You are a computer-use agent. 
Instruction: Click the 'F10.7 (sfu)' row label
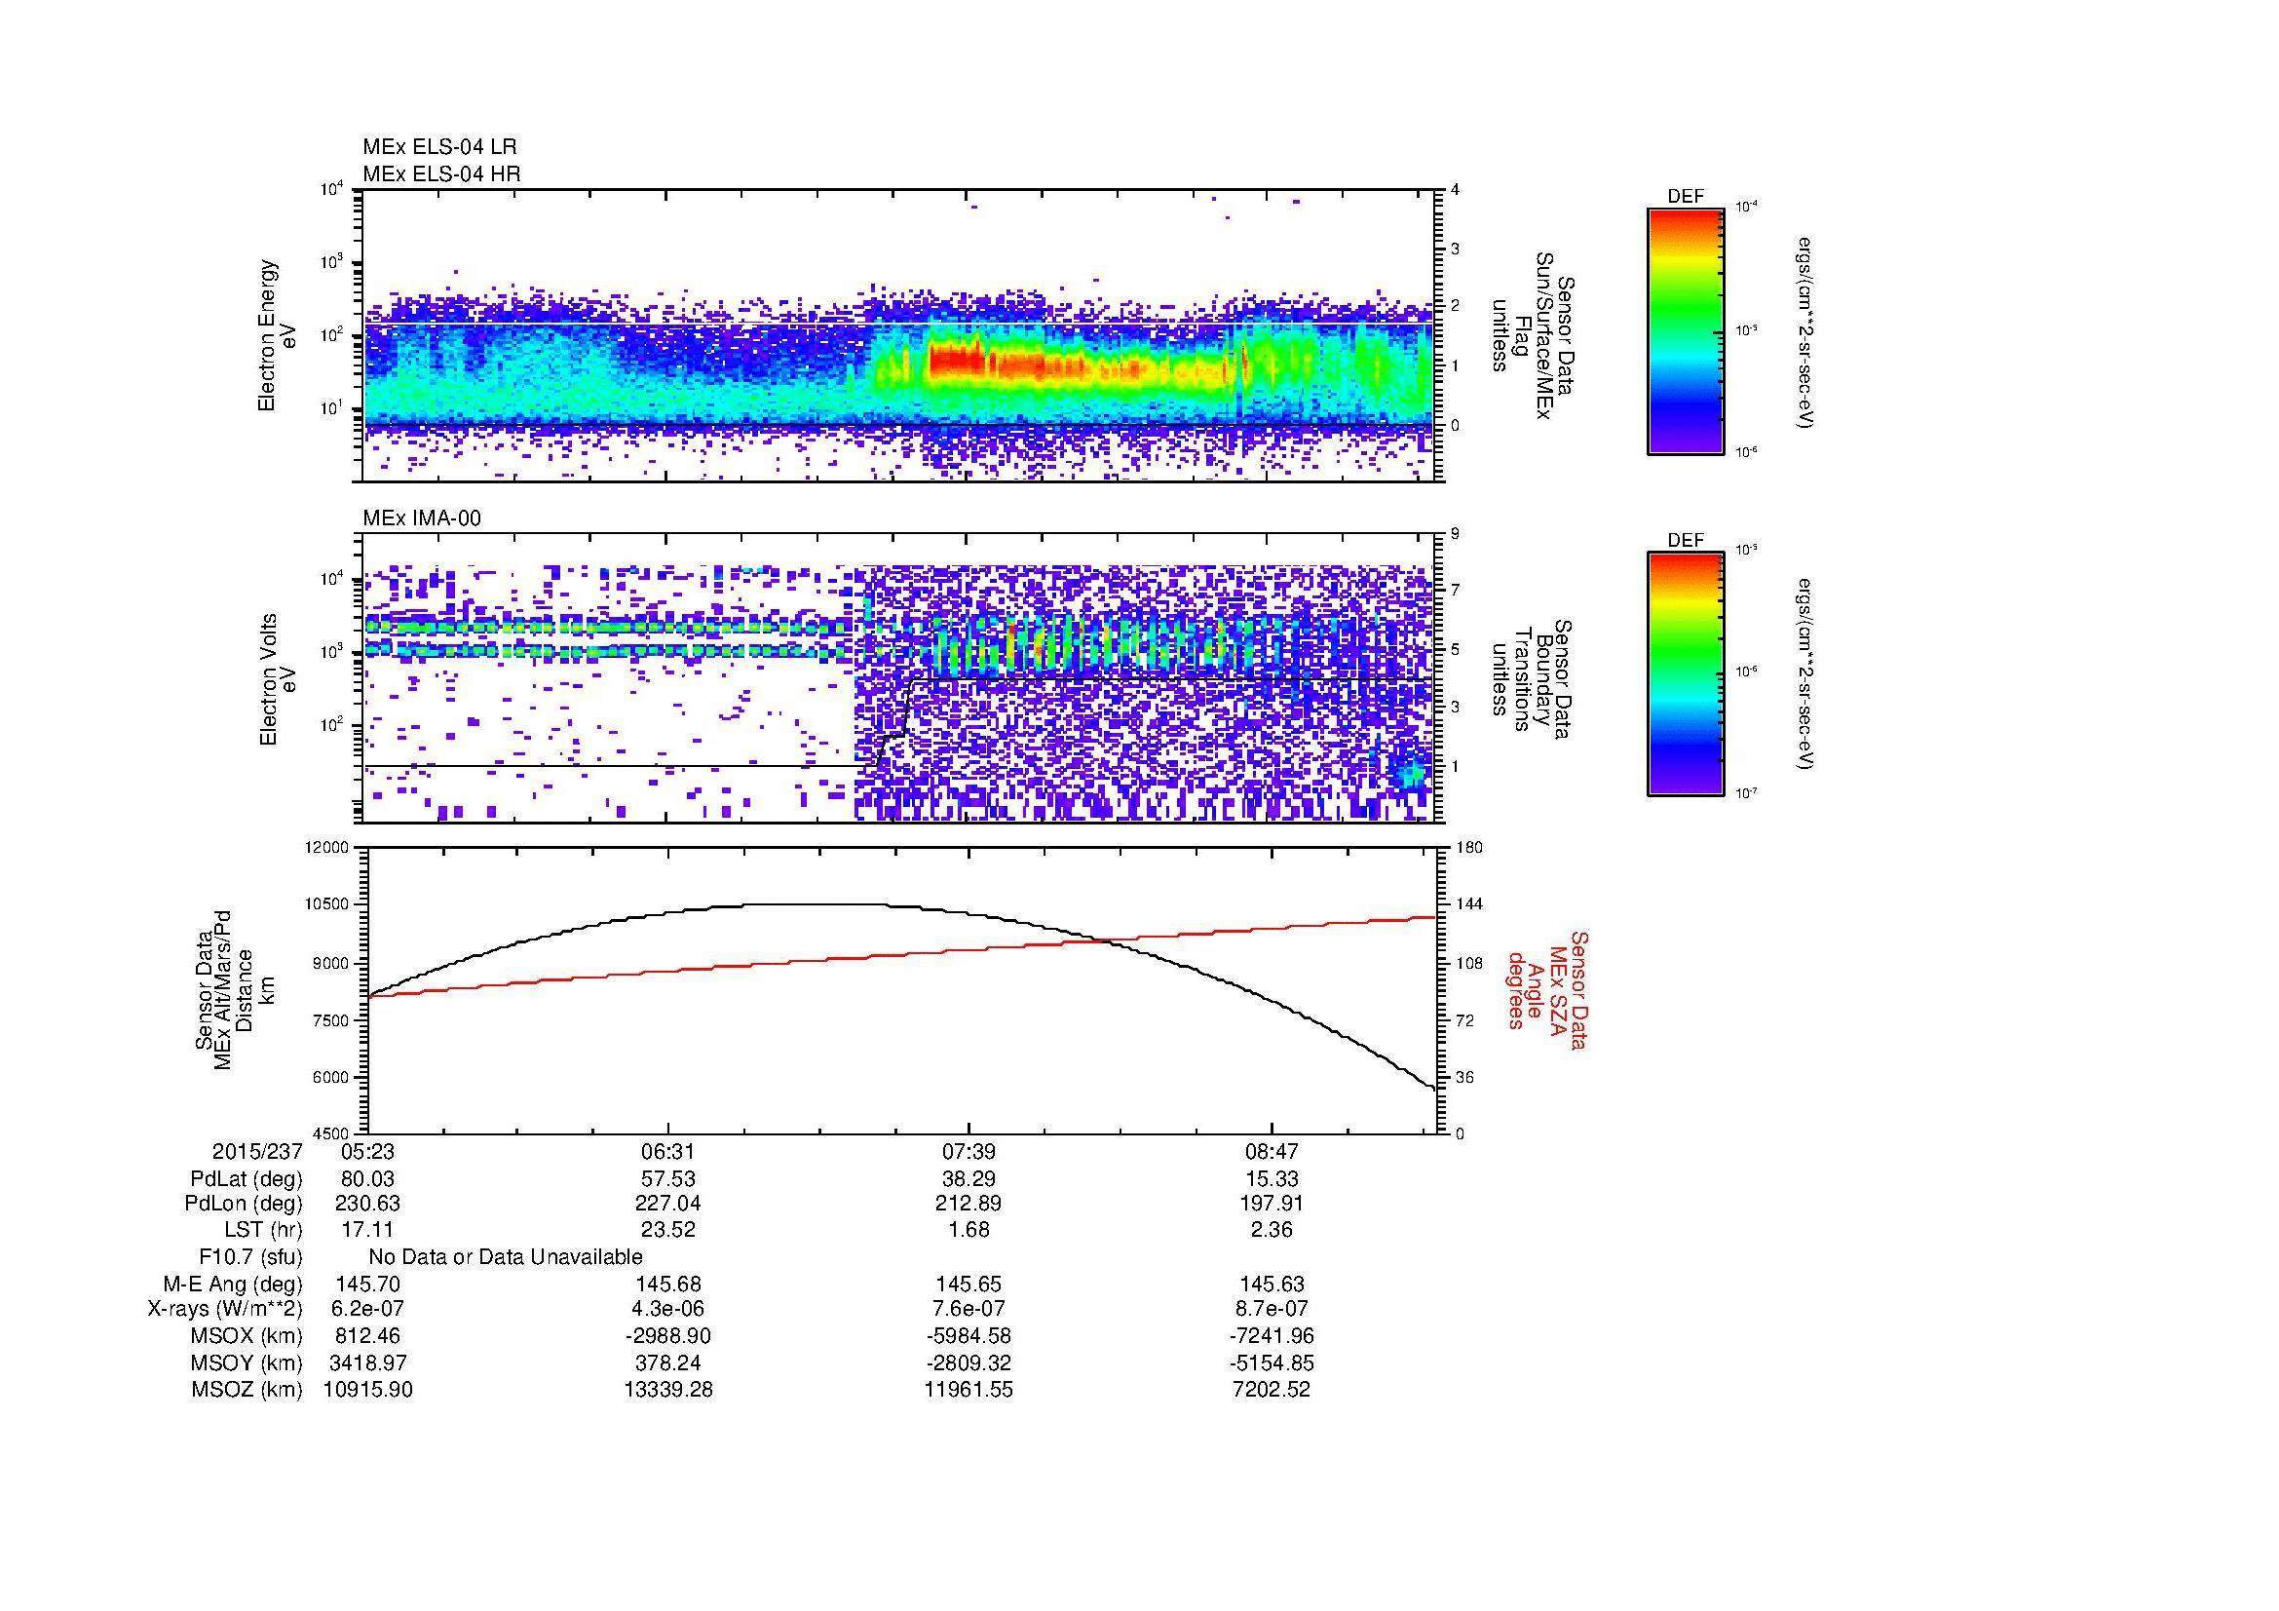(x=250, y=1257)
